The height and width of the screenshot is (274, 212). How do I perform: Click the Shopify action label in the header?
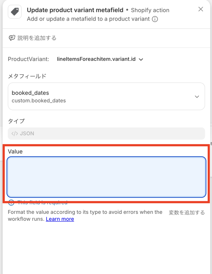point(150,10)
